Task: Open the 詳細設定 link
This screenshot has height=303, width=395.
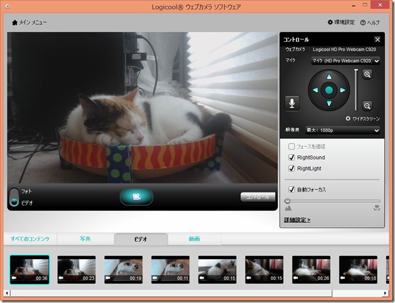Action: click(297, 220)
